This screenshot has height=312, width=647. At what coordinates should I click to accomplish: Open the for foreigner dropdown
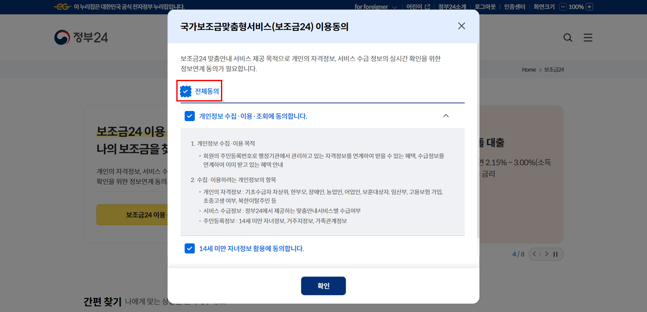[376, 7]
